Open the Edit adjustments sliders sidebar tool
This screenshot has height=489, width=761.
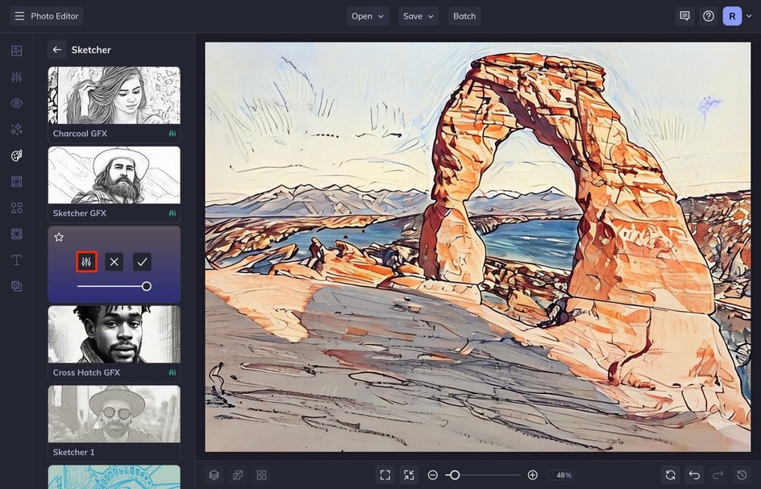pos(16,77)
